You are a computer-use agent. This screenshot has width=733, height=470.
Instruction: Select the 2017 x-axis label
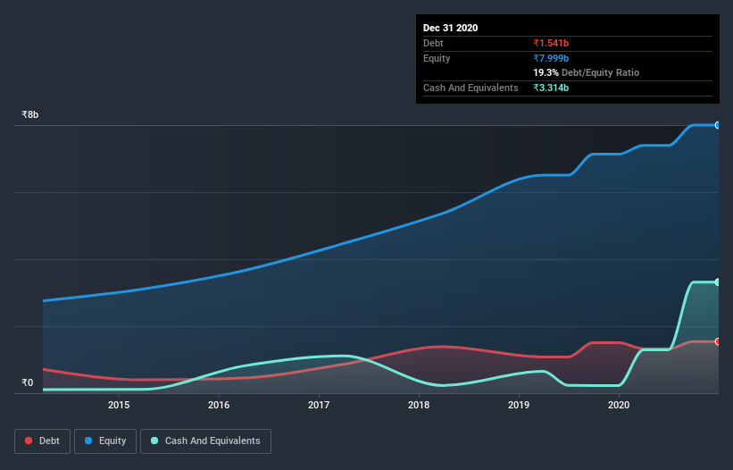319,405
